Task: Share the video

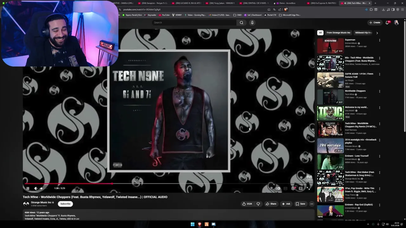Action: click(271, 204)
